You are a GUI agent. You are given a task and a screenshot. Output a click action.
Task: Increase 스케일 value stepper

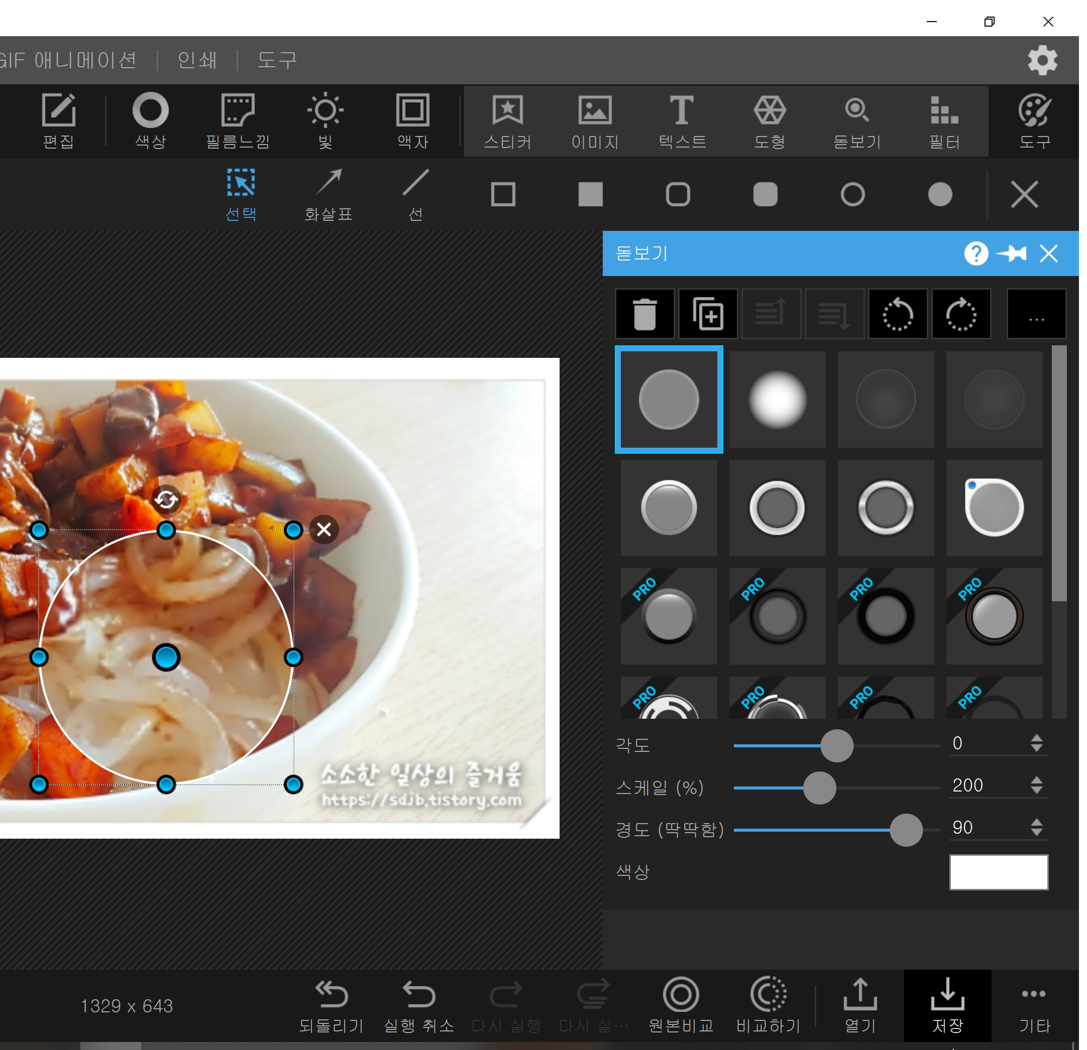click(x=1036, y=779)
